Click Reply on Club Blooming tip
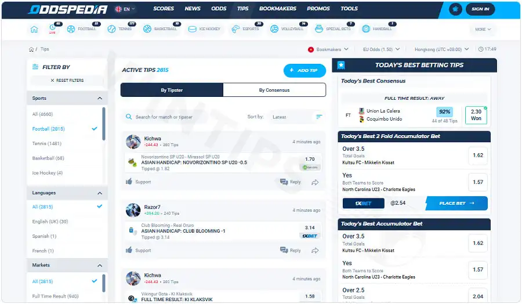 coord(291,251)
